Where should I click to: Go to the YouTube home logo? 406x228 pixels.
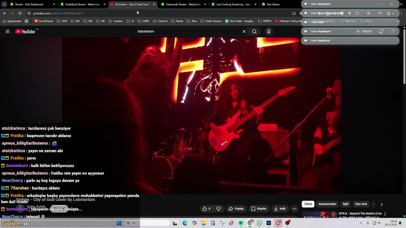[x=25, y=31]
